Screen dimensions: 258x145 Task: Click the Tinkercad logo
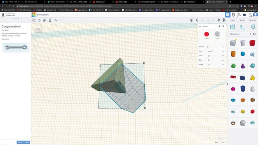[x=34, y=15]
